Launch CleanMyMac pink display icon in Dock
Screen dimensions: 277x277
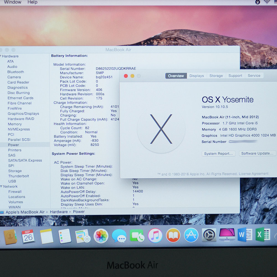(x=227, y=234)
